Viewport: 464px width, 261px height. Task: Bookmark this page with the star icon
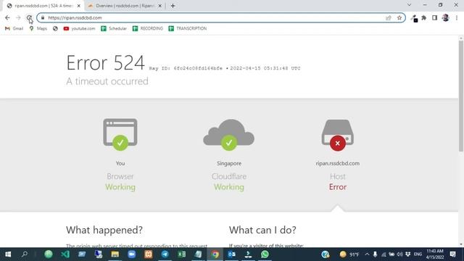[x=399, y=17]
